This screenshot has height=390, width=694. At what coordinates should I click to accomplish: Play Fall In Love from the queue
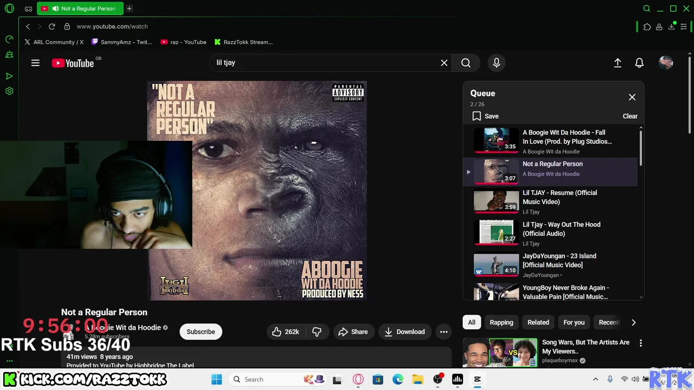(550, 141)
